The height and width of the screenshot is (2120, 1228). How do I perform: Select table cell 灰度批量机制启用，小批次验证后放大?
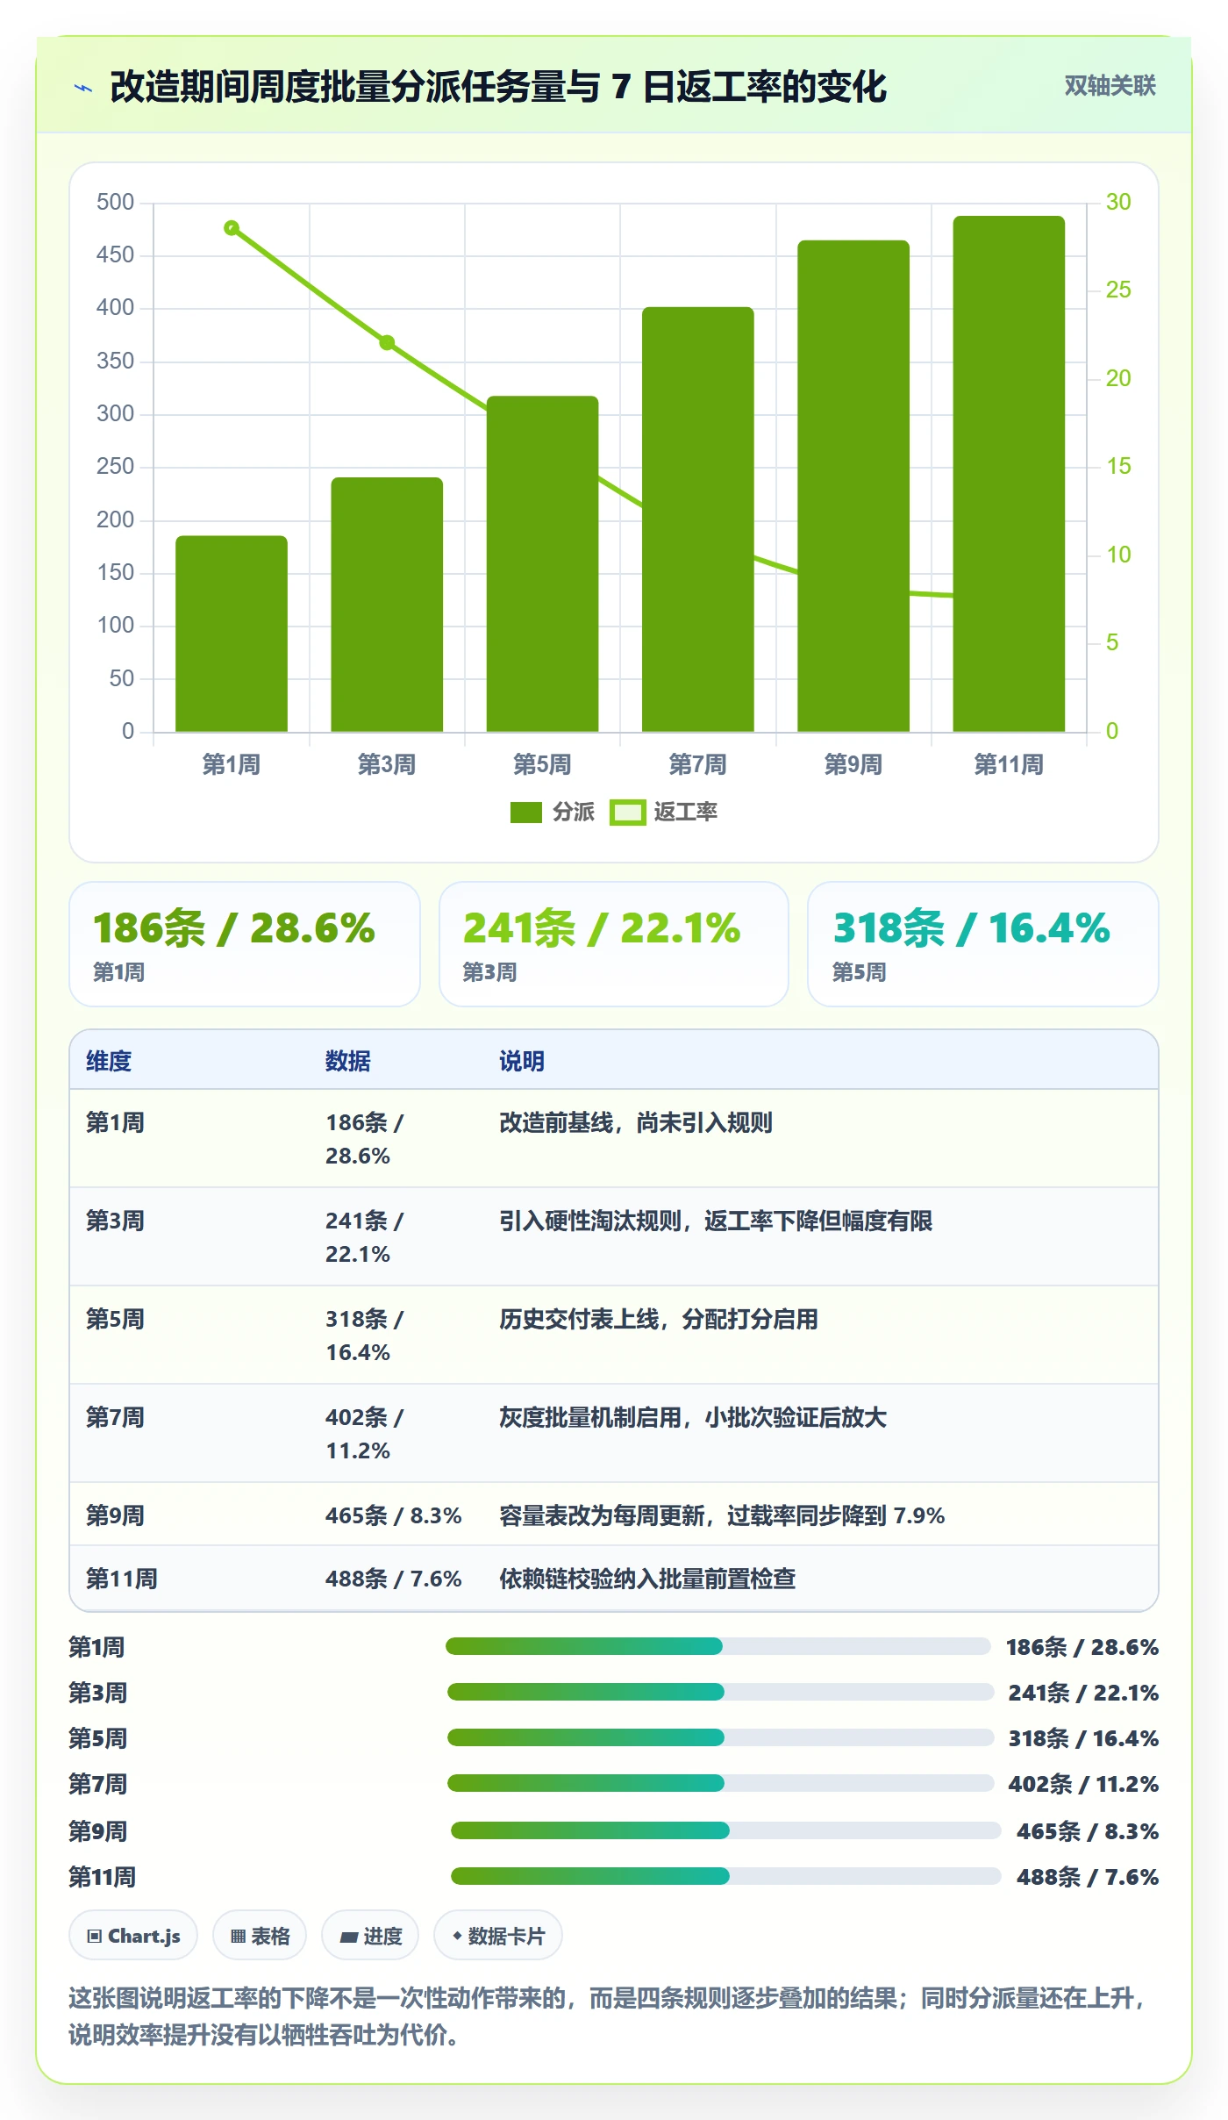(693, 1417)
